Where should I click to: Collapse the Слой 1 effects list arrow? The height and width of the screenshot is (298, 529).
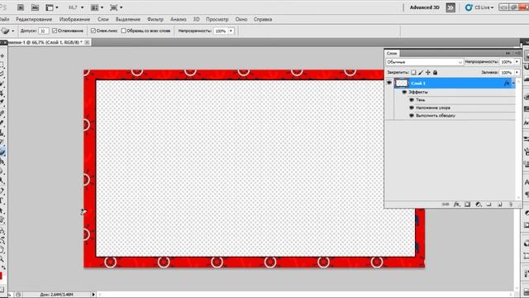point(513,83)
